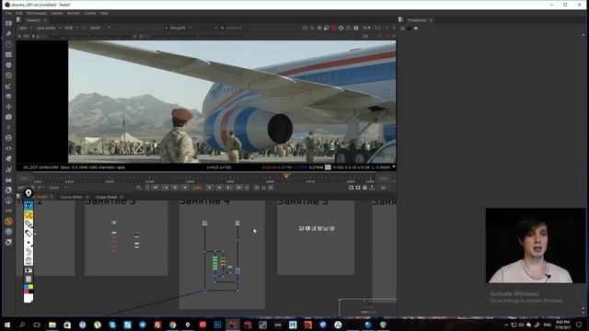Viewport: 589px width, 331px height.
Task: Click the node group backdrop labeled Занятие 4
Action: (222, 256)
